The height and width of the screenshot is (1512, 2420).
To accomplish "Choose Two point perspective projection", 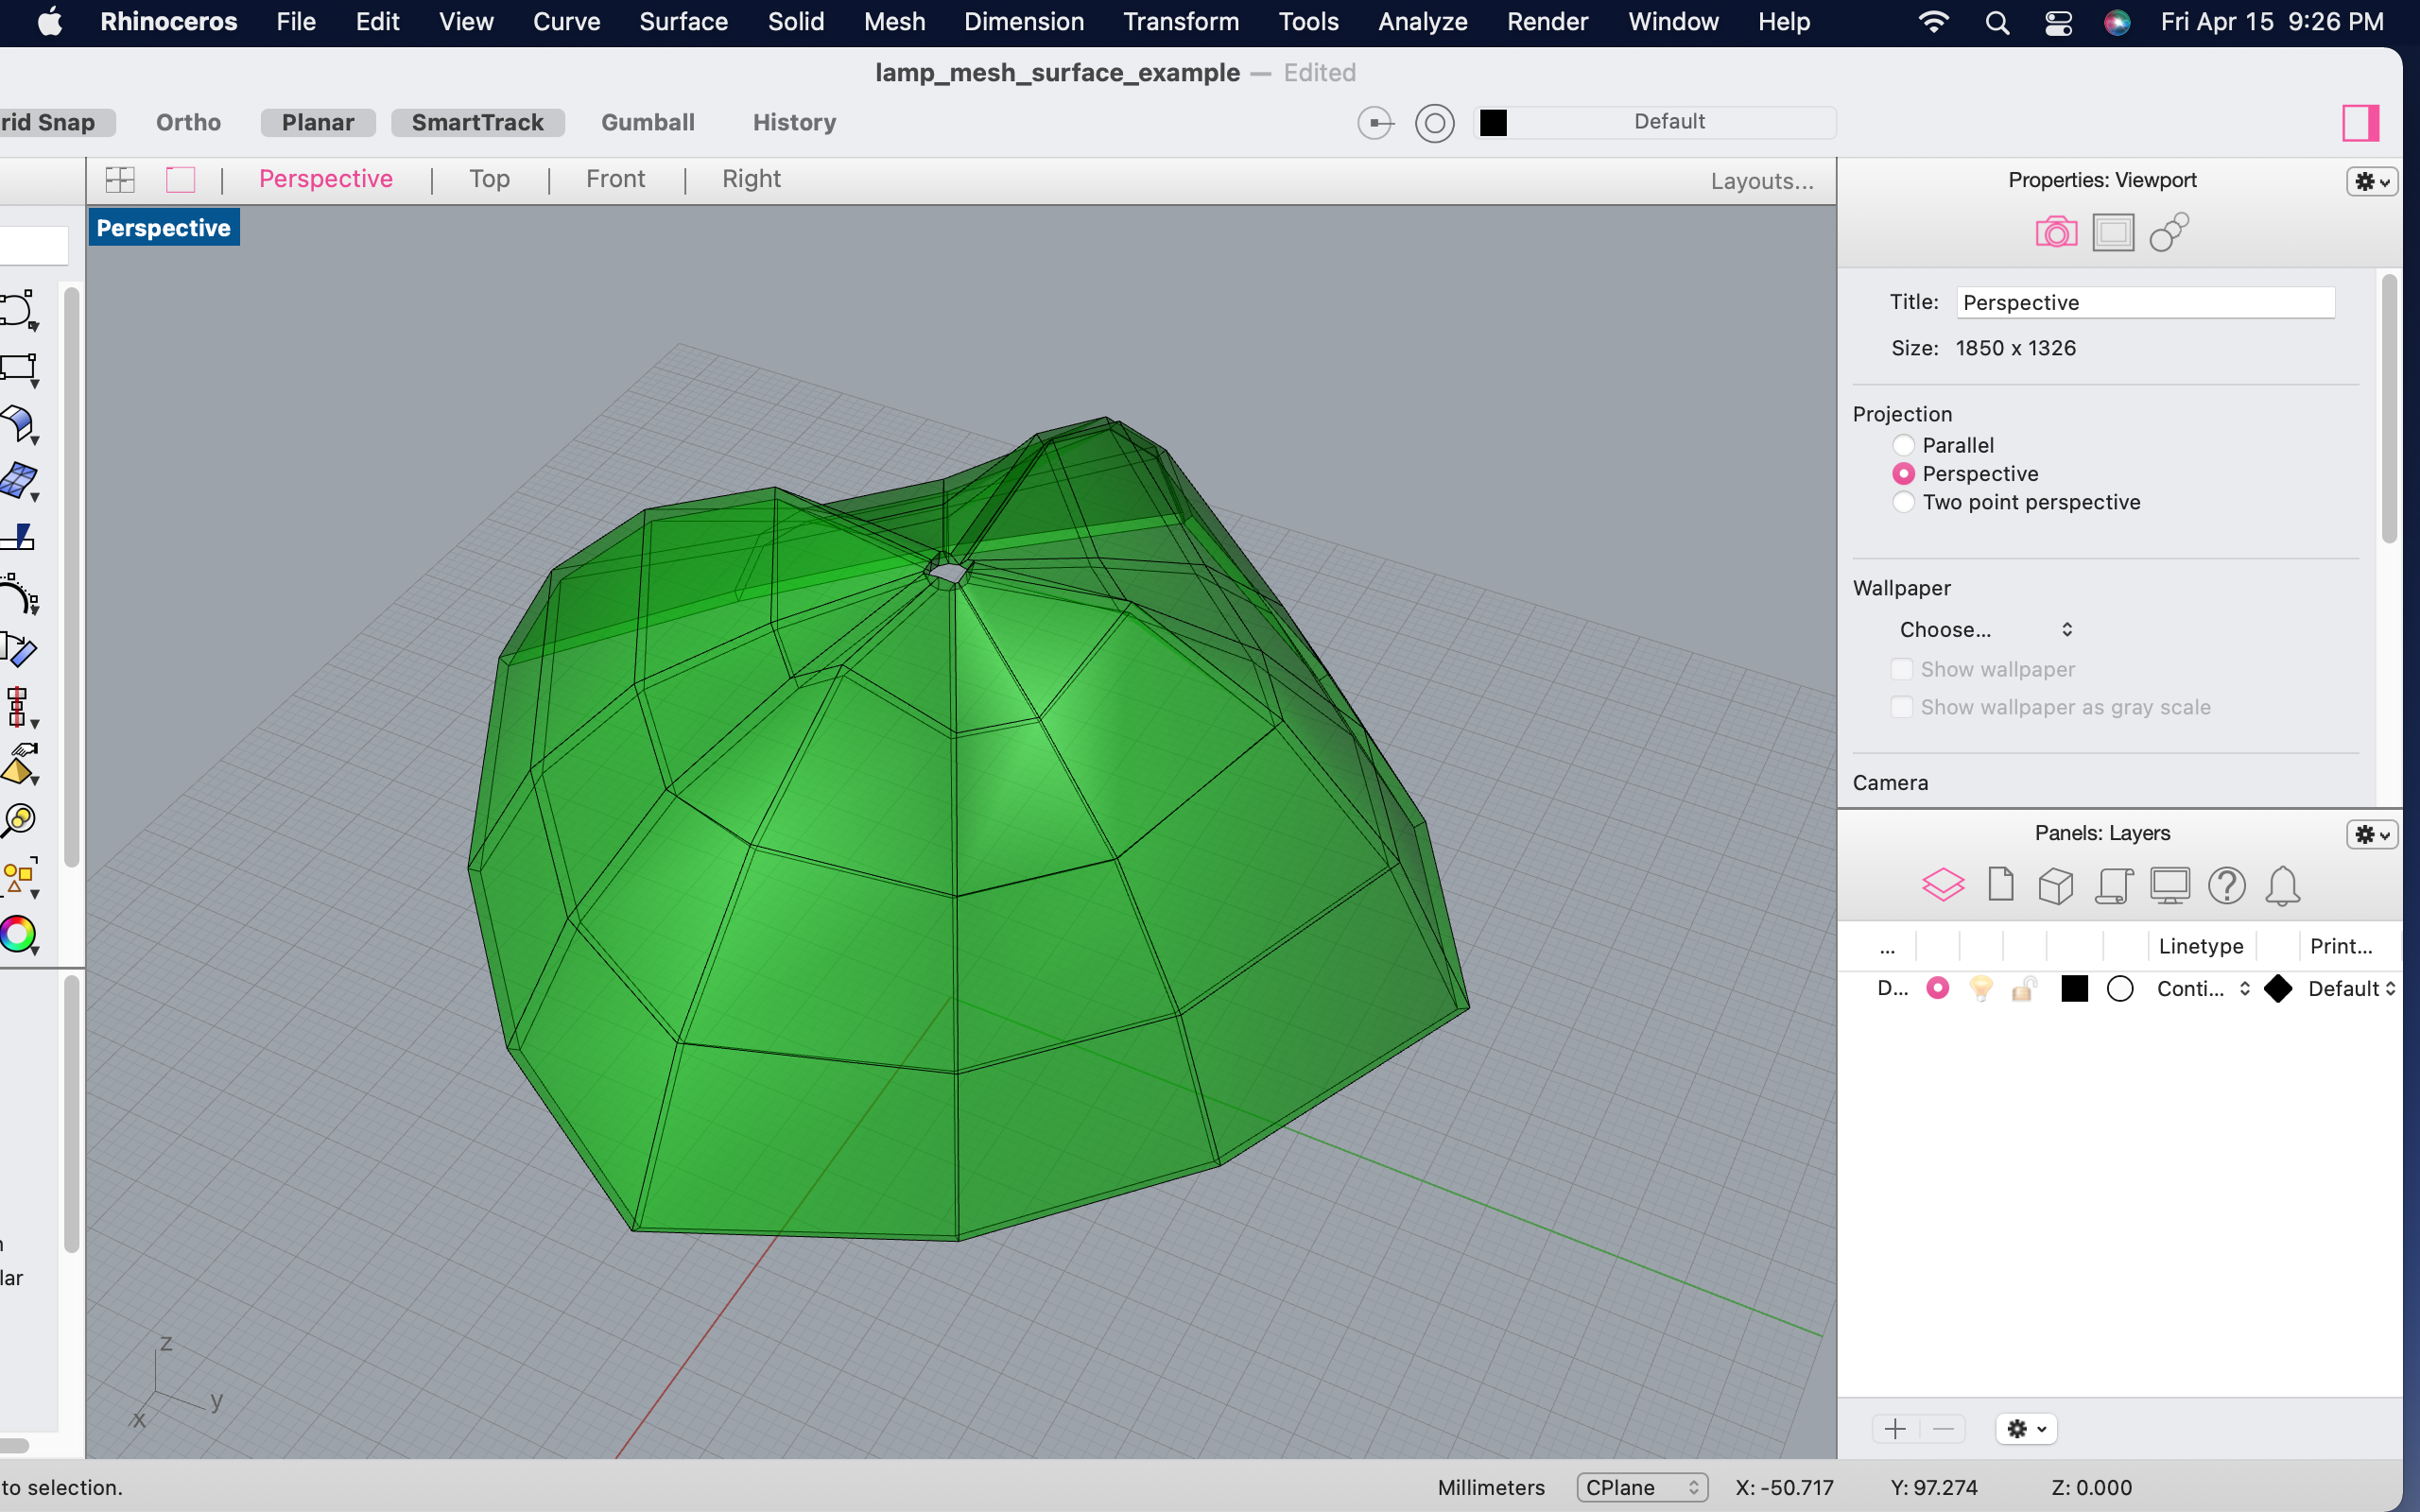I will (1903, 502).
